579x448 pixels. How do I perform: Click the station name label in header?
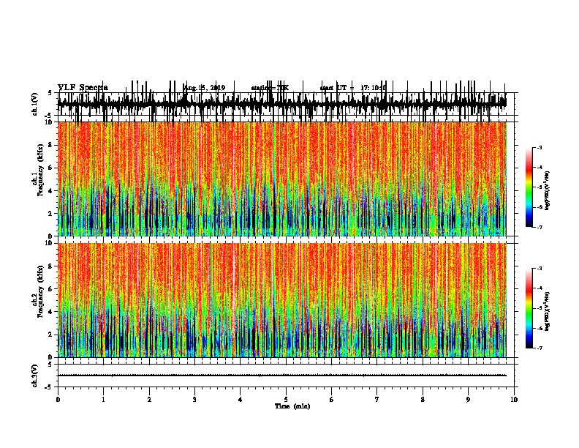pyautogui.click(x=270, y=88)
